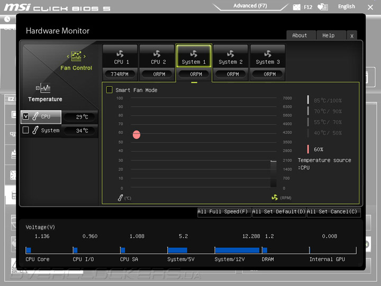Click the pink fan speed point on graph
This screenshot has height=286, width=381.
(137, 135)
